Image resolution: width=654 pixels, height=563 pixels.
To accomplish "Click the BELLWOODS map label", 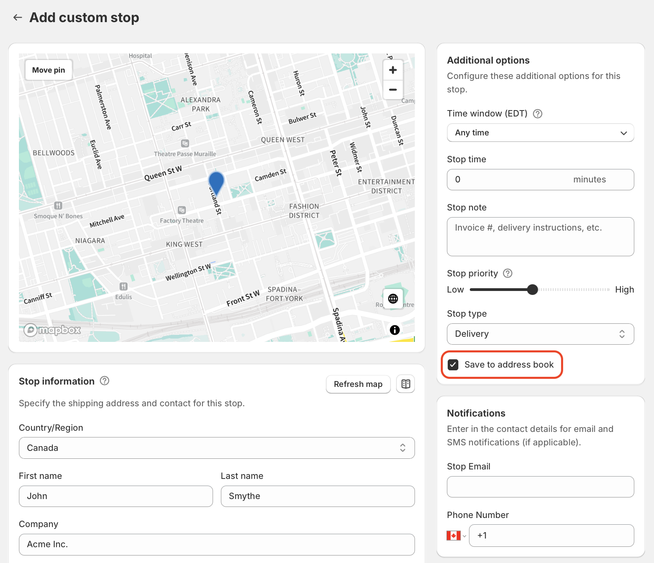I will (54, 153).
